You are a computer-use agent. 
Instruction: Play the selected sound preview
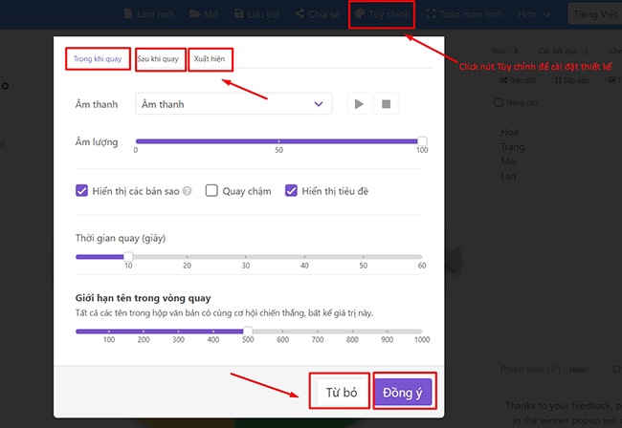(x=359, y=104)
